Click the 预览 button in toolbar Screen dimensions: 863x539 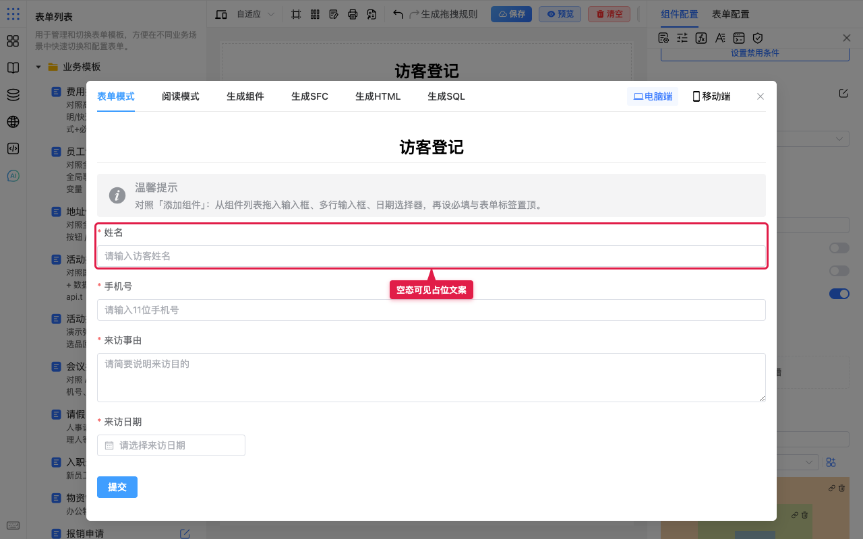point(560,14)
